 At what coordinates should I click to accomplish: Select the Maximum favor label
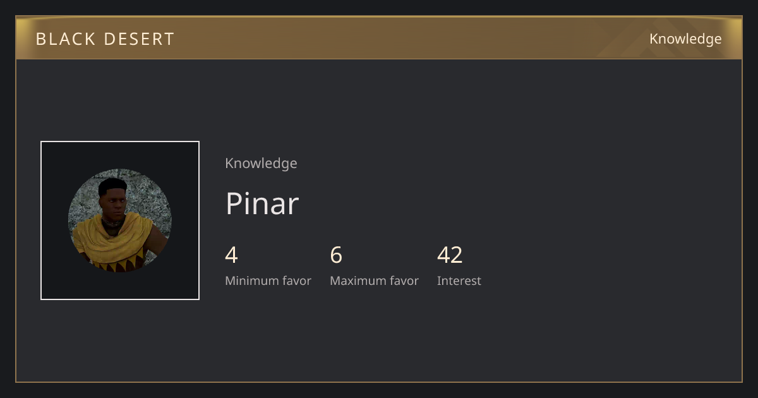pos(374,280)
